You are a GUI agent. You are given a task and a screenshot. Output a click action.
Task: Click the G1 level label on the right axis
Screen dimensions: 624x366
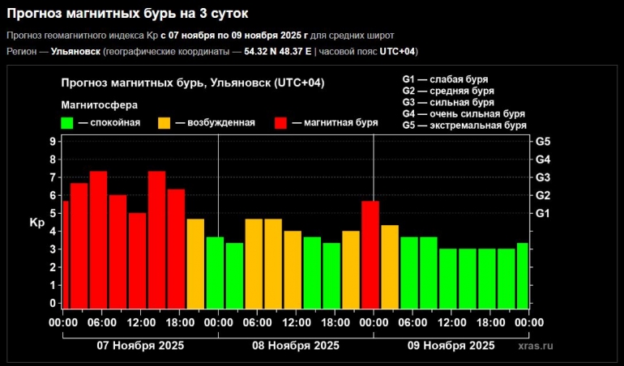coord(543,213)
